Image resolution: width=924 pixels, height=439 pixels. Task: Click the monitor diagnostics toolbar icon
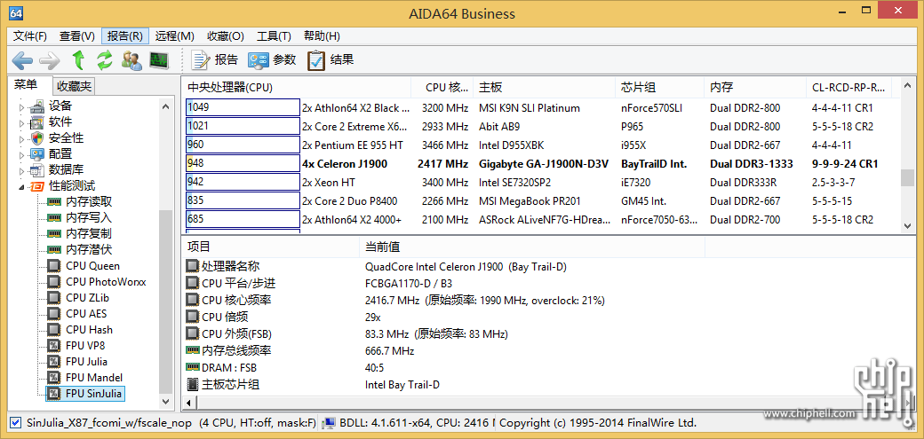(x=159, y=59)
